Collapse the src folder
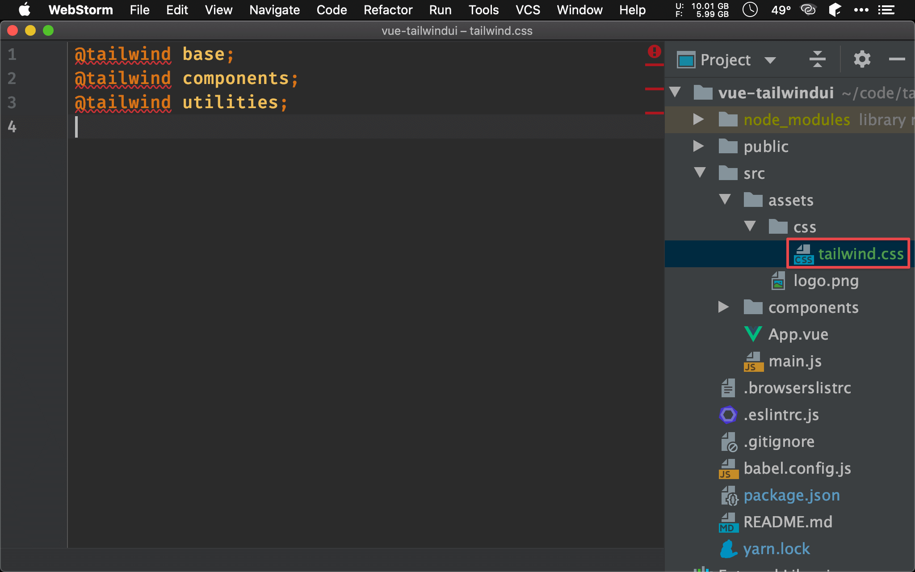The image size is (915, 572). (x=700, y=173)
